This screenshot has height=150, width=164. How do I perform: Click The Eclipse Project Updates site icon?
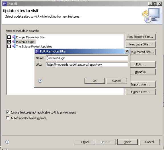coord(14,46)
